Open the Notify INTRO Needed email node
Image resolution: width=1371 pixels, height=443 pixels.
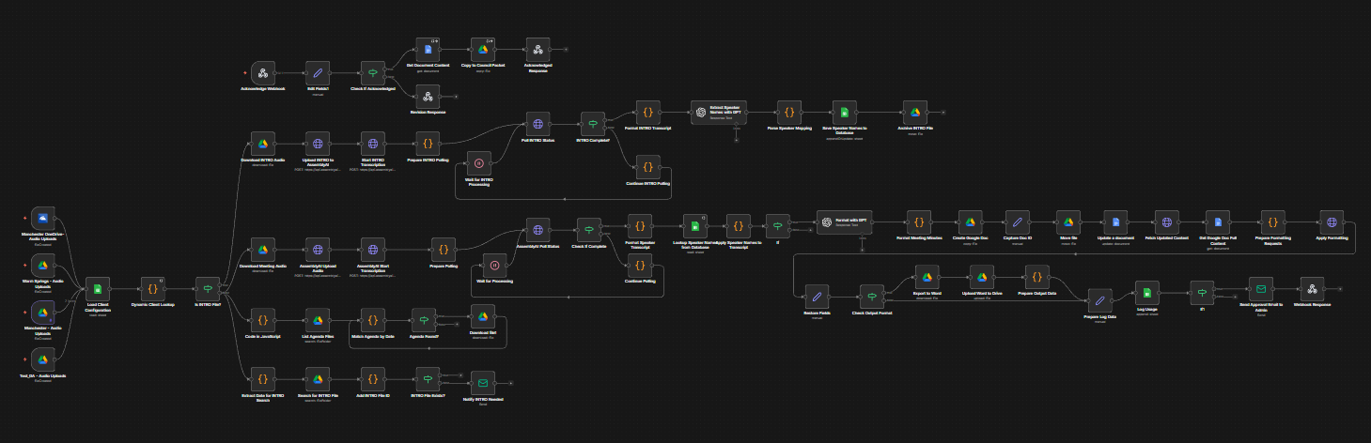click(x=483, y=382)
